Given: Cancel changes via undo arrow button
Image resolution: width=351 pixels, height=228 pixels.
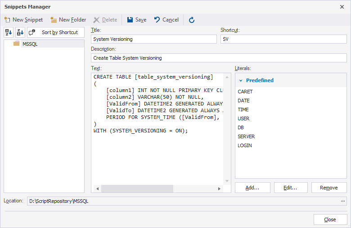Looking at the screenshot, I should click(166, 20).
